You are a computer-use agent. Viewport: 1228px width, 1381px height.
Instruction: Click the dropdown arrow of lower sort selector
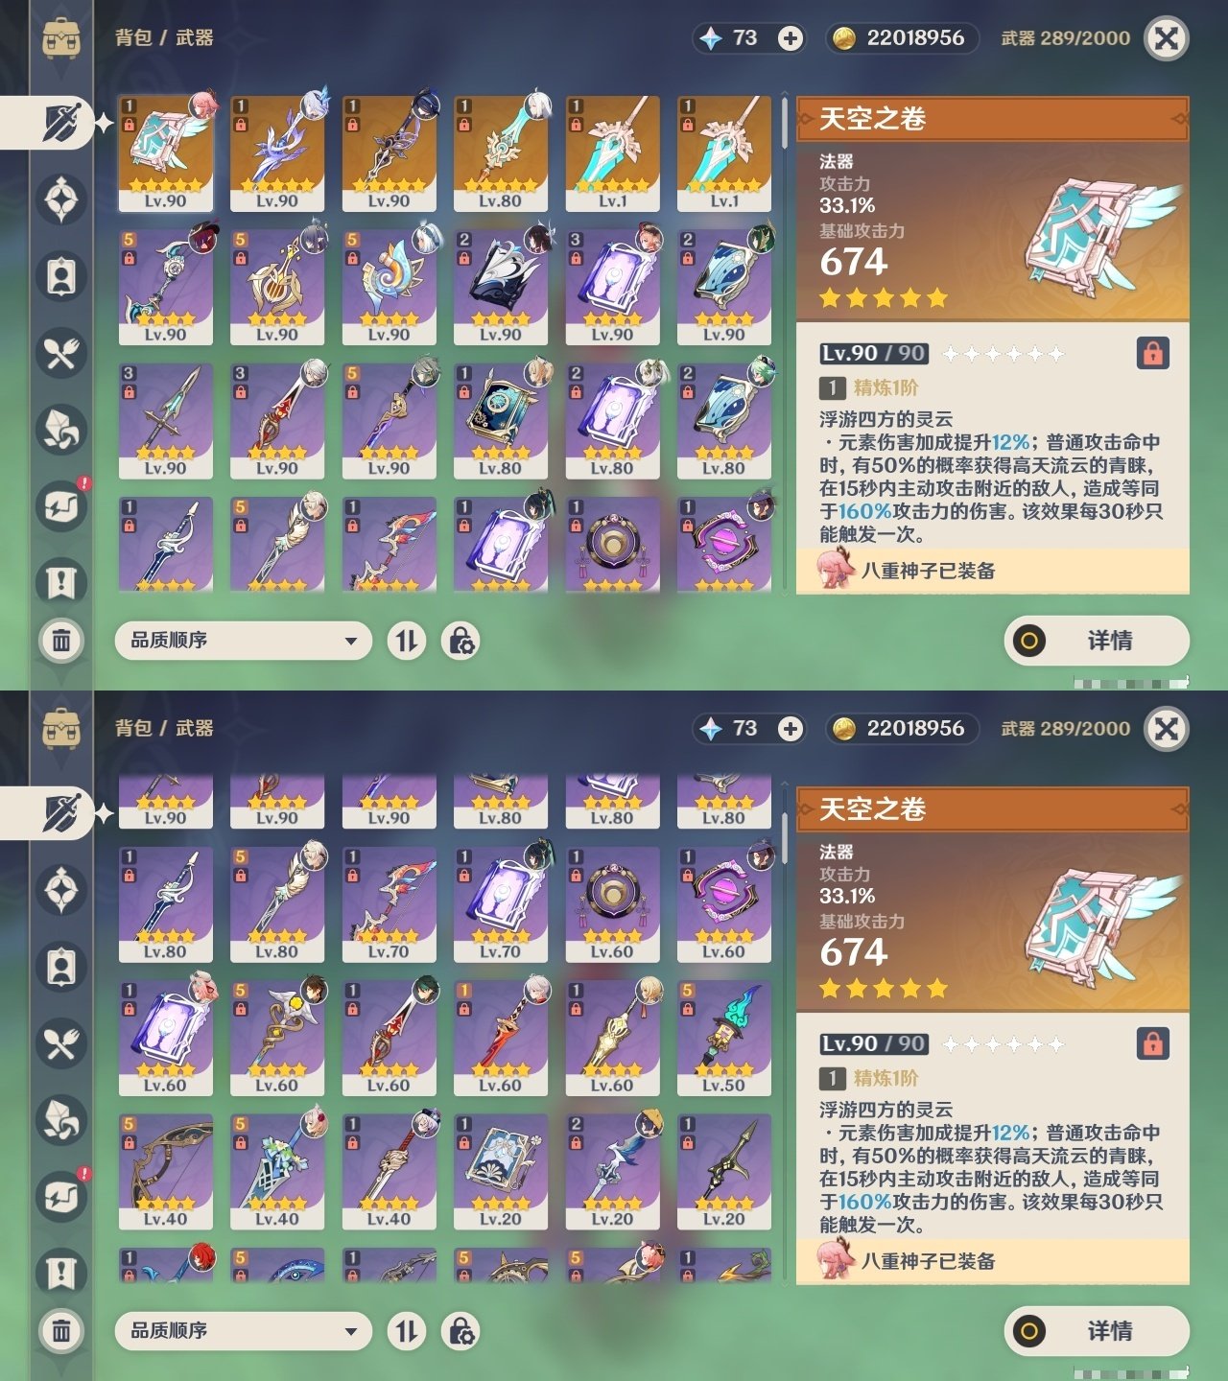pos(351,1331)
